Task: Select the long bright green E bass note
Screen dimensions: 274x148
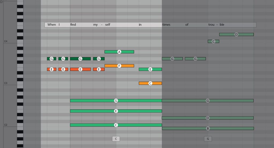Action: click(116, 111)
